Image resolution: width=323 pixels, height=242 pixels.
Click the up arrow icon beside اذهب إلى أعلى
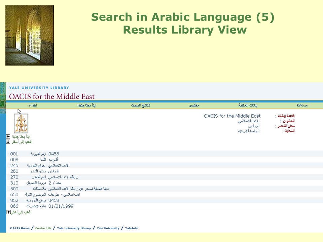8,212
